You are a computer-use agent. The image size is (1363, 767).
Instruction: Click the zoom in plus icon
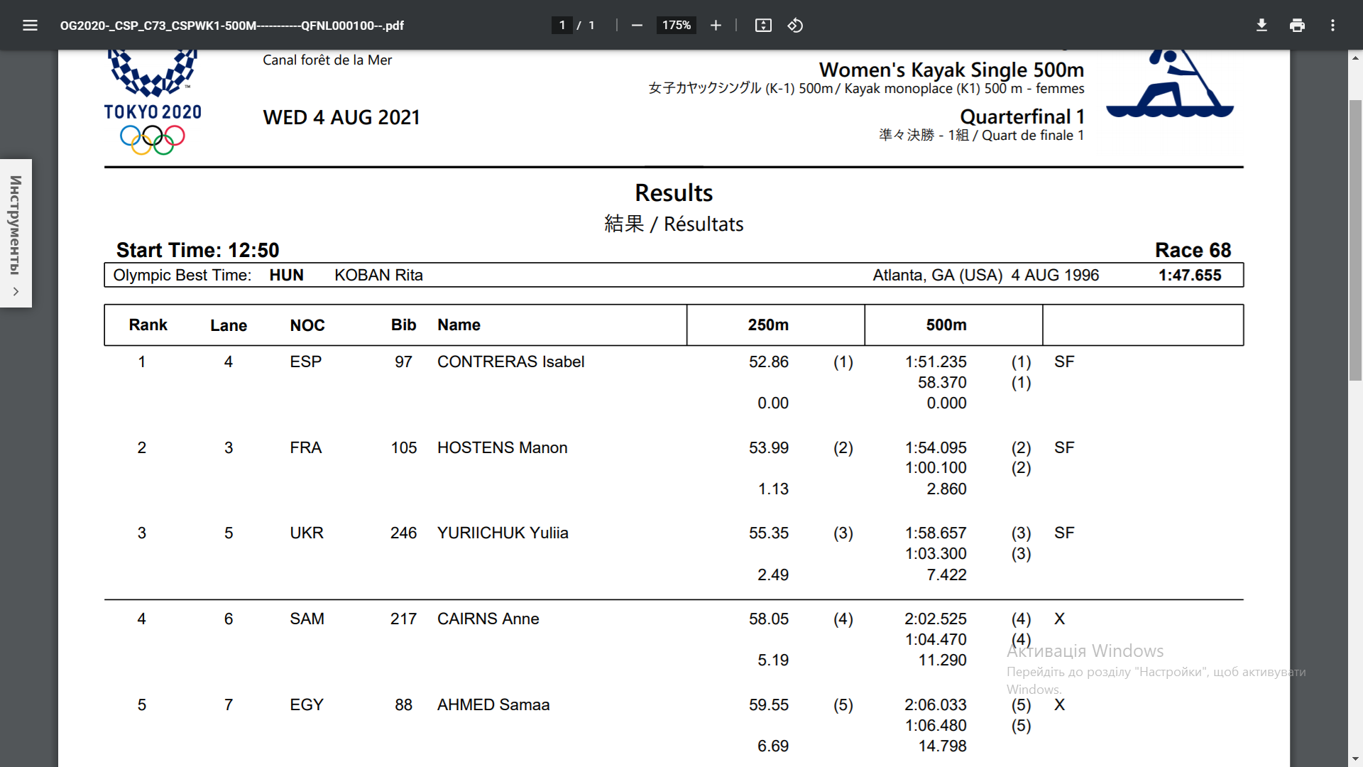tap(716, 26)
